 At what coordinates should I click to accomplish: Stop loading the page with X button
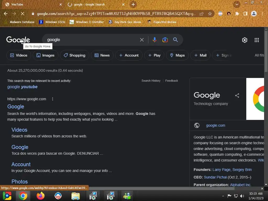tap(23, 14)
